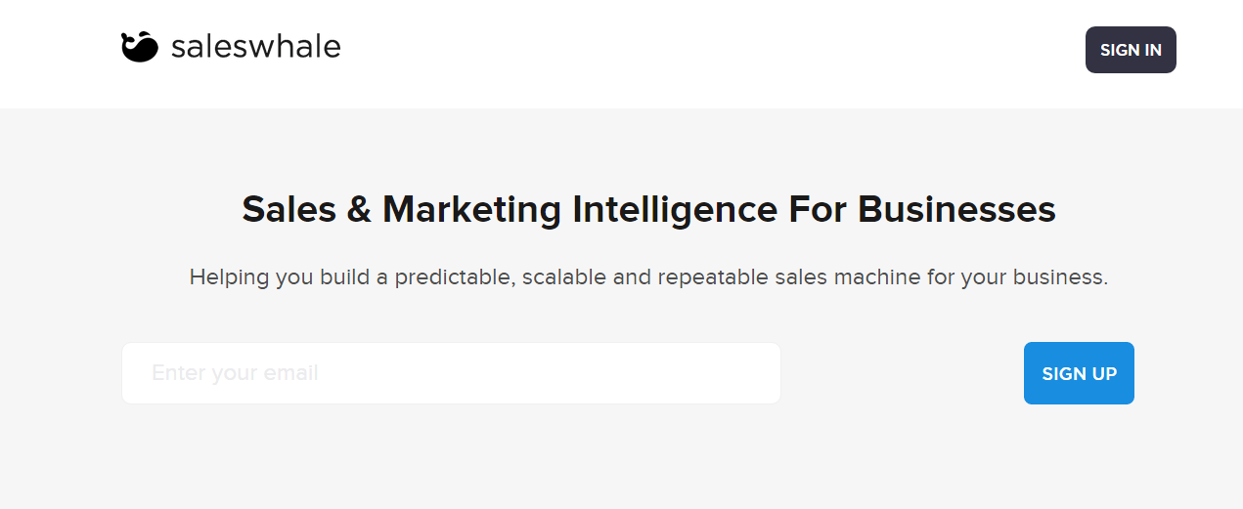Click the Enter your email field

pos(451,373)
